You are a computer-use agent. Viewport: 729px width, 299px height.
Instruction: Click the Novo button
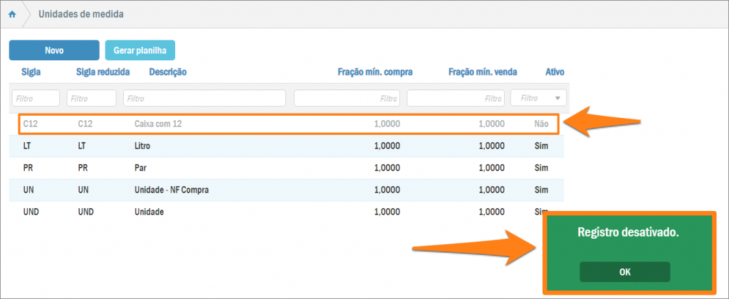[54, 50]
